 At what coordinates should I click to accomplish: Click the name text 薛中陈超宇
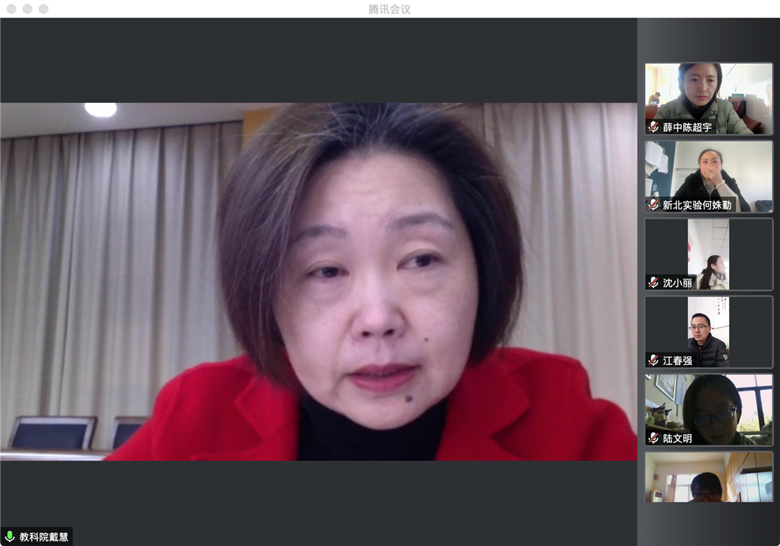point(687,127)
